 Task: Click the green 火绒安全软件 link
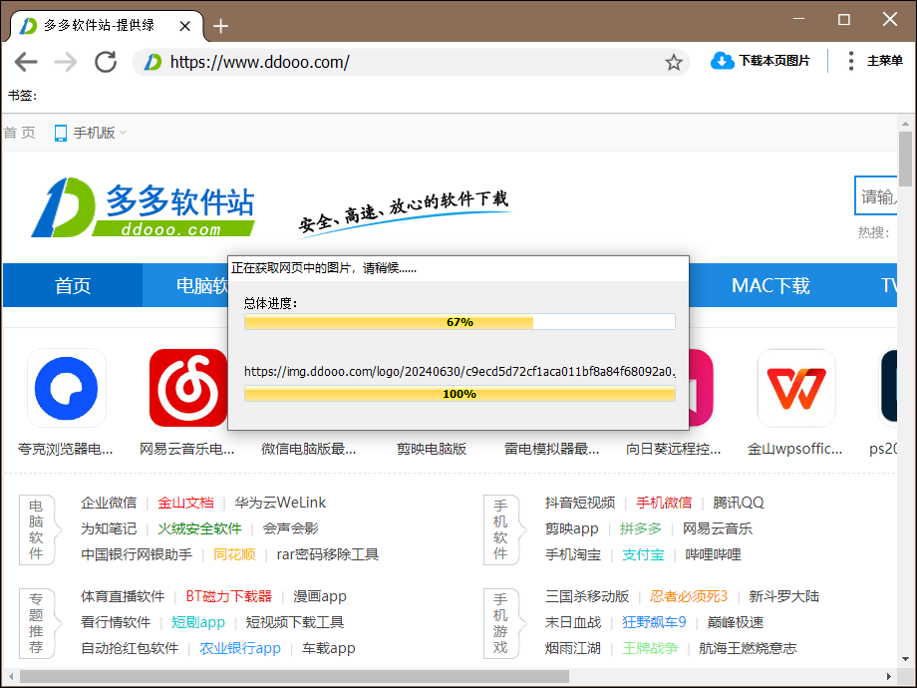tap(199, 528)
